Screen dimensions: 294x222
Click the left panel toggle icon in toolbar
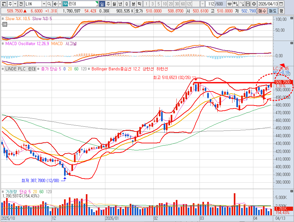(4, 4)
